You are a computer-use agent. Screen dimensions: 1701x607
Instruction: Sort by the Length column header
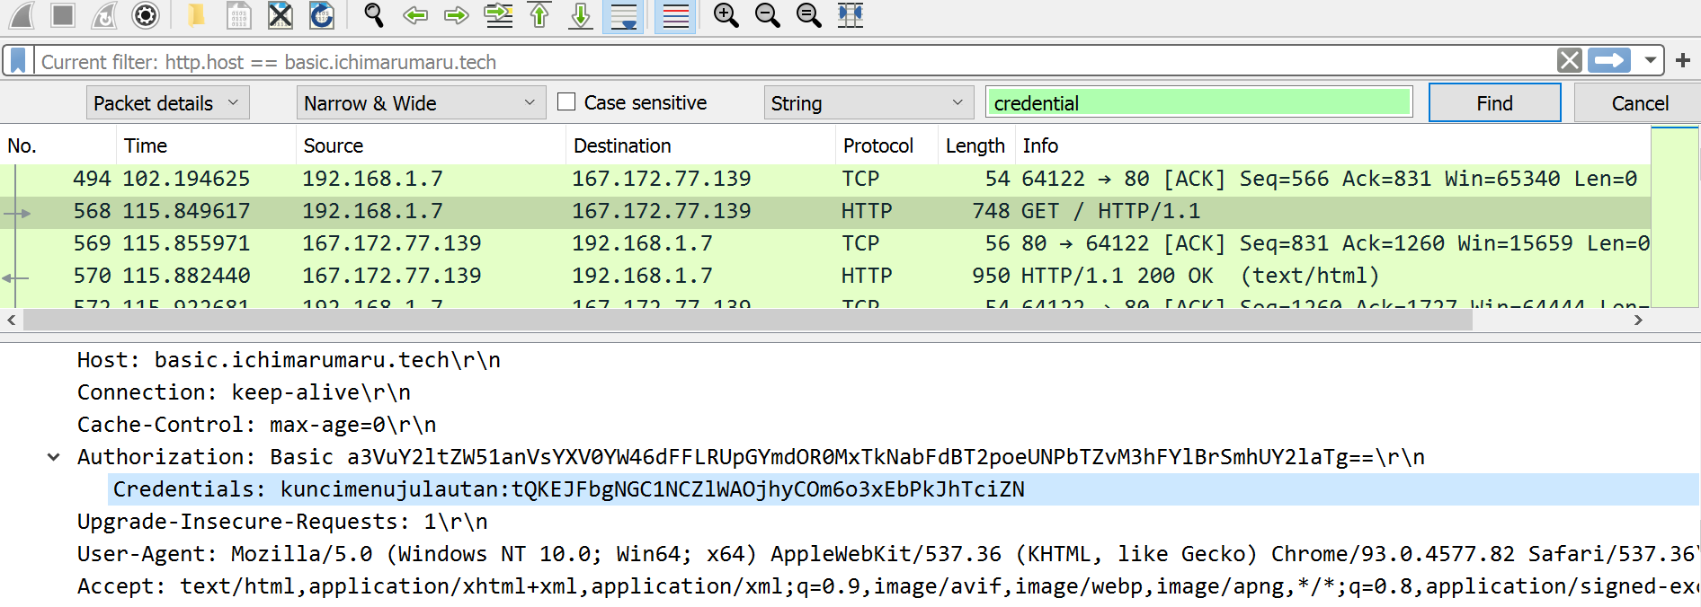[976, 145]
